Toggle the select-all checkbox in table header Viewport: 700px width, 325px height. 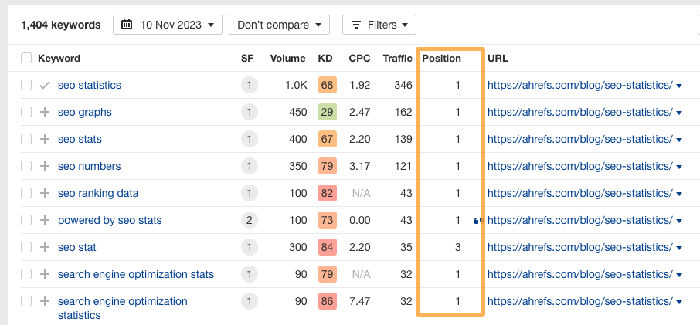tap(26, 59)
